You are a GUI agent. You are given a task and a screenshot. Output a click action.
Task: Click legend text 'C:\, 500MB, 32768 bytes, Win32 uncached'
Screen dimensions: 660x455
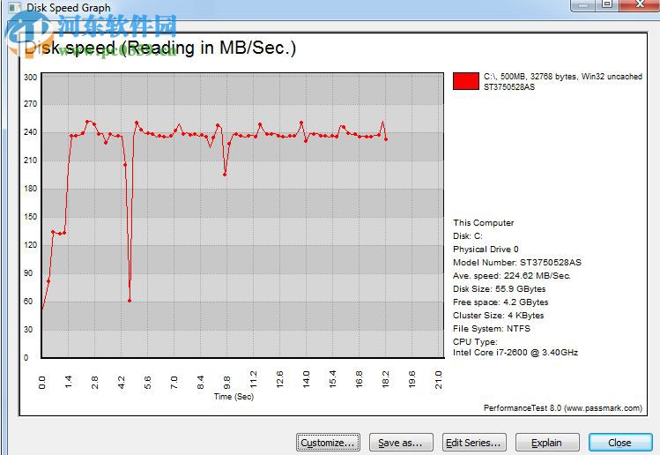coord(563,77)
